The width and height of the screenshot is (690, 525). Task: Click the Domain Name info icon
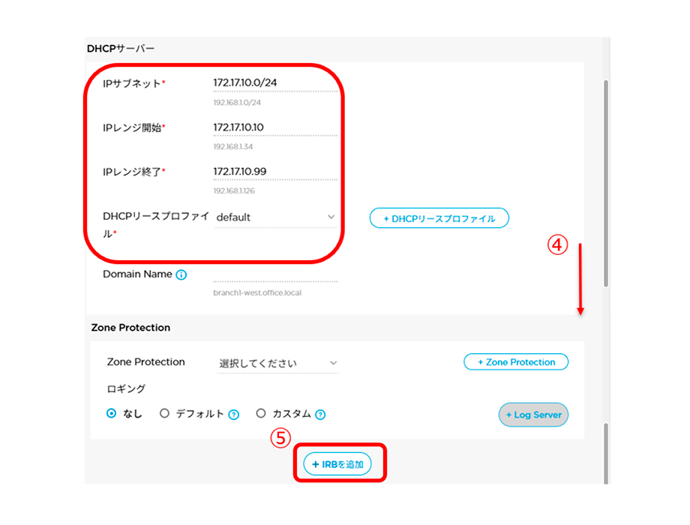[x=181, y=275]
